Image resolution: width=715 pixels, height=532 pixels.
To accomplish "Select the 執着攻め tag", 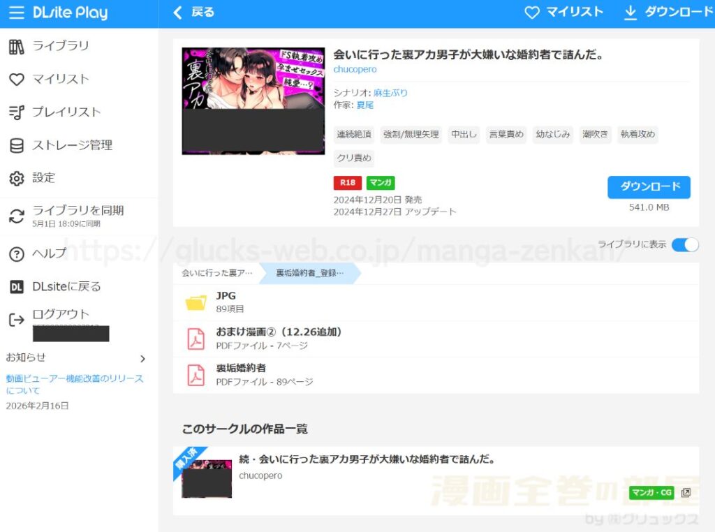I will click(x=637, y=135).
